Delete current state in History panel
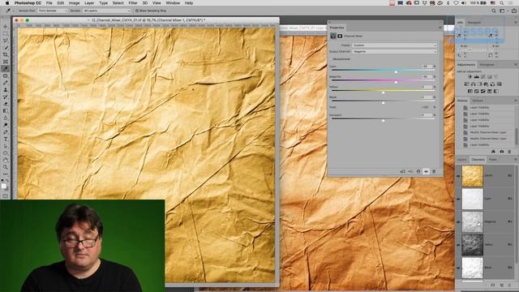 click(x=509, y=152)
